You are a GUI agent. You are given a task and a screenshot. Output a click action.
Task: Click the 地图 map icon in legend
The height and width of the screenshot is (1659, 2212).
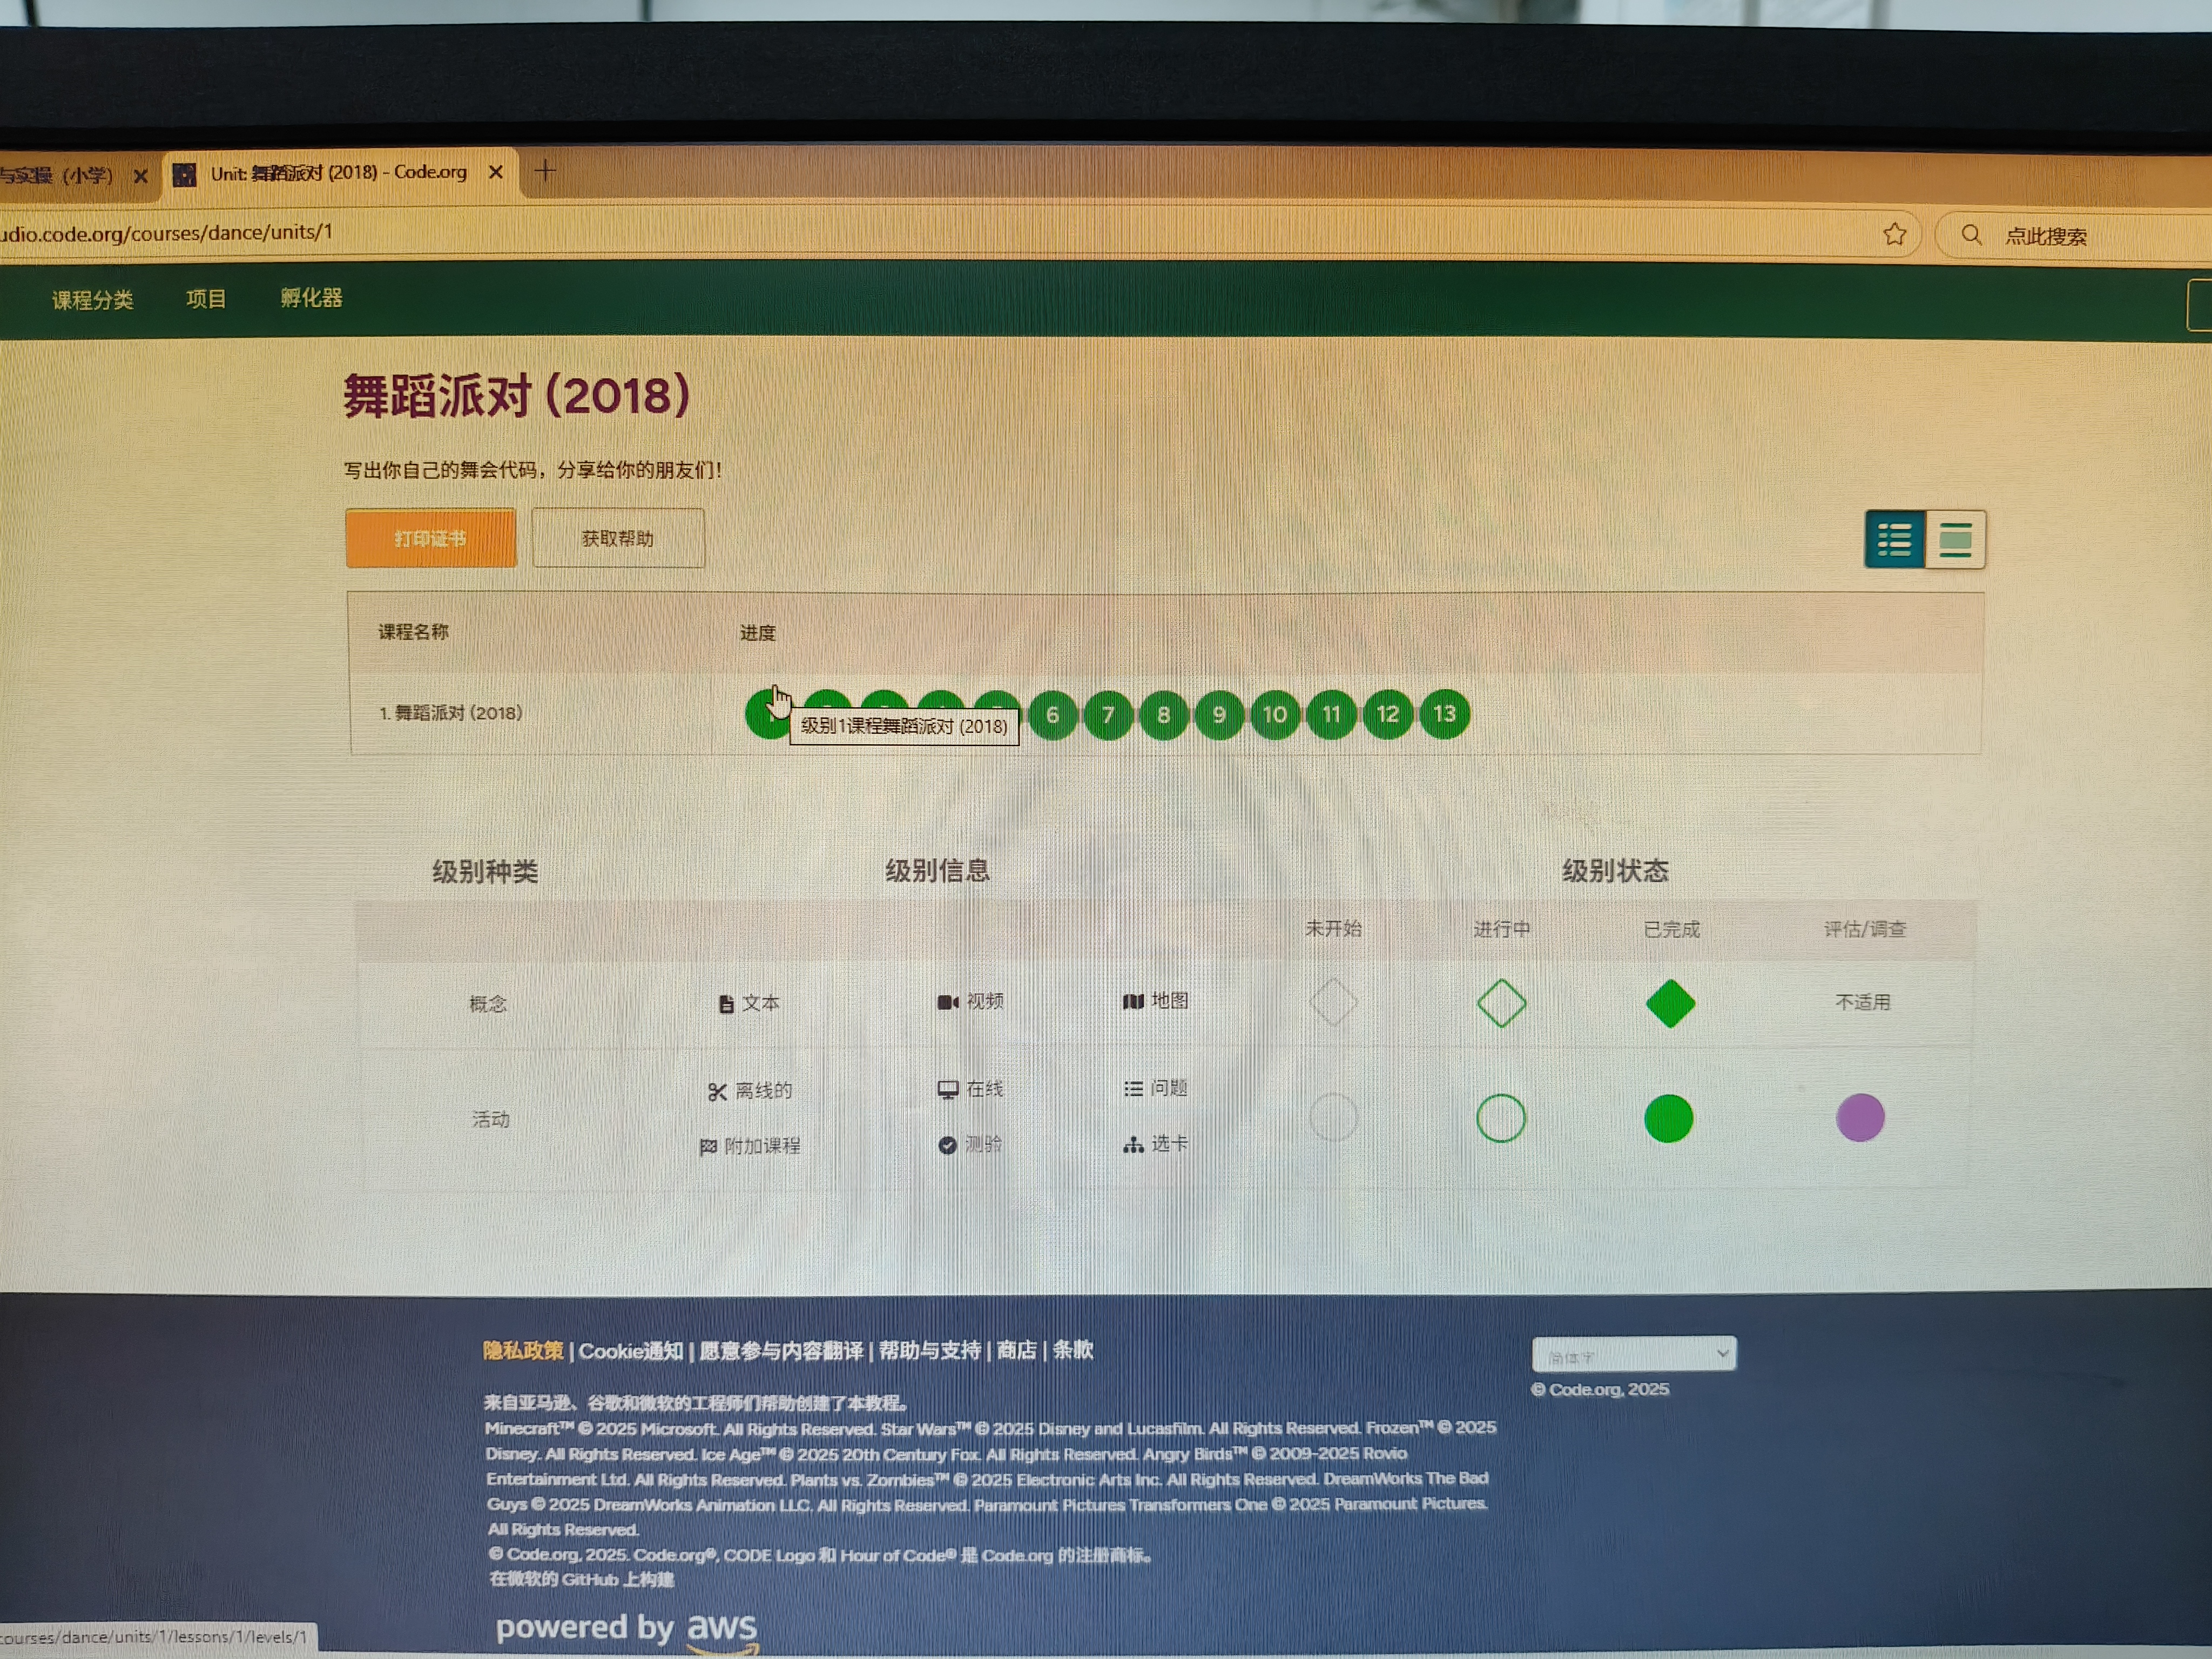[1133, 1002]
